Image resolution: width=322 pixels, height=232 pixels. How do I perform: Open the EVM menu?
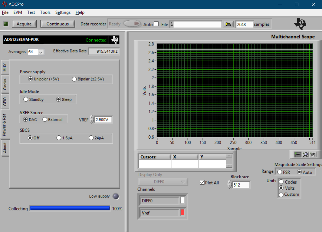pyautogui.click(x=18, y=12)
